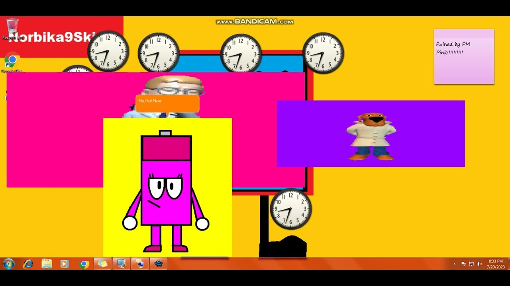Click the pink marker character
Image resolution: width=510 pixels, height=286 pixels.
(166, 191)
